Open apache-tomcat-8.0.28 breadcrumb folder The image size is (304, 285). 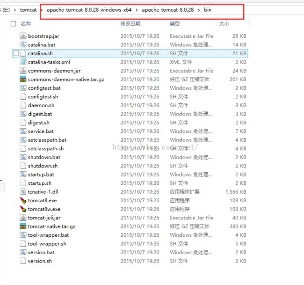[168, 10]
